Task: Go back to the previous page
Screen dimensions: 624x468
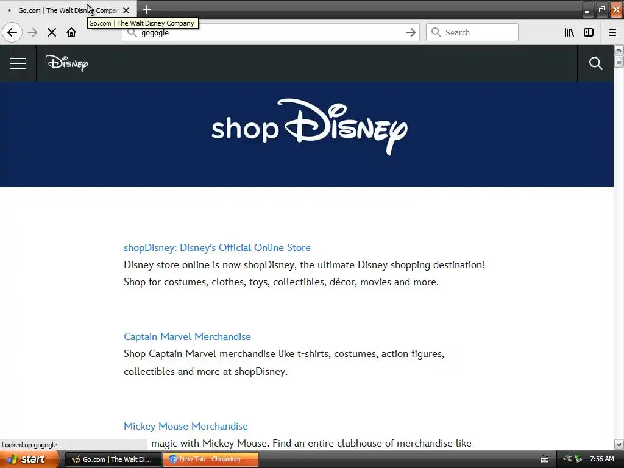Action: (12, 32)
